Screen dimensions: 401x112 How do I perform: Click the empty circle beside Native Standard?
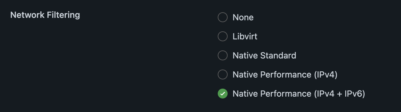pyautogui.click(x=223, y=55)
